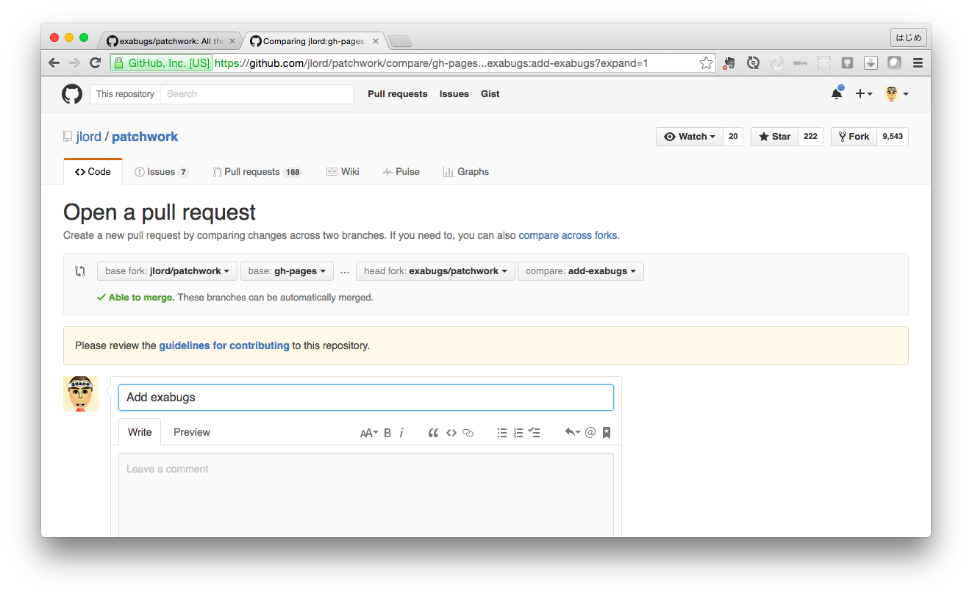Click the new tab button

pos(400,41)
